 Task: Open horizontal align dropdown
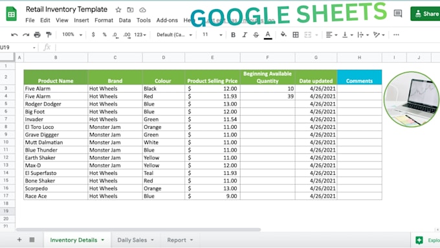coord(331,35)
